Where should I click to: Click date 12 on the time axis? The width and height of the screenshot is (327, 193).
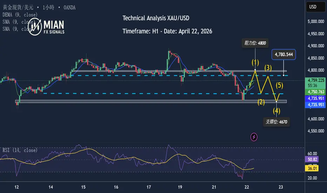pyautogui.click(x=17, y=187)
